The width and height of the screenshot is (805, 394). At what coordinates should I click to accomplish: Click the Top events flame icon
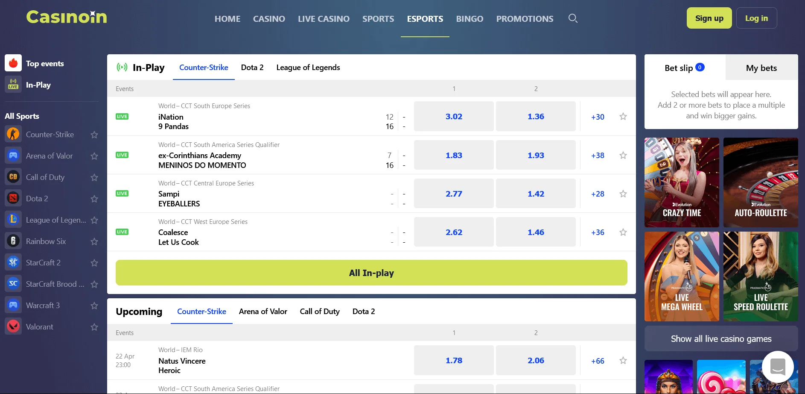tap(13, 63)
